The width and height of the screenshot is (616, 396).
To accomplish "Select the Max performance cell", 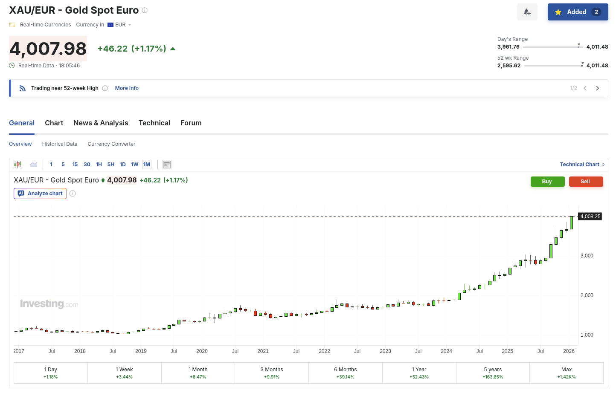I will click(567, 373).
